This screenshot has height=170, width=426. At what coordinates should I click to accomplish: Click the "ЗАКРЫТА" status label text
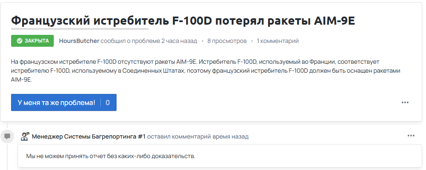coord(36,41)
